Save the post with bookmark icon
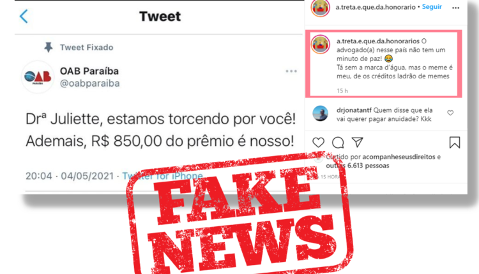 click(x=455, y=142)
